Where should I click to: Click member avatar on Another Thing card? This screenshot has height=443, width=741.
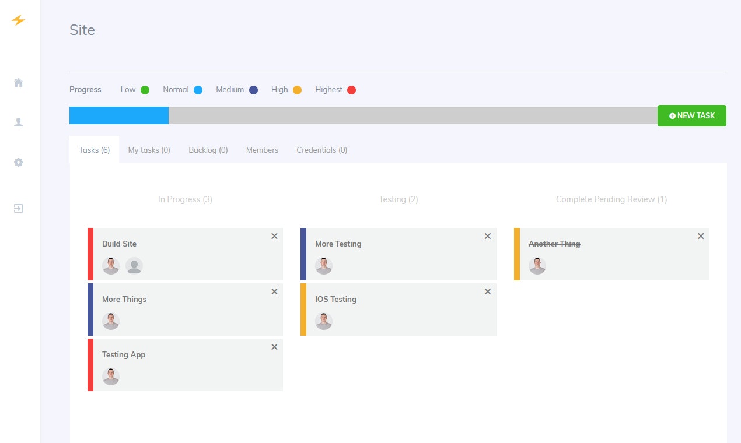click(x=537, y=266)
